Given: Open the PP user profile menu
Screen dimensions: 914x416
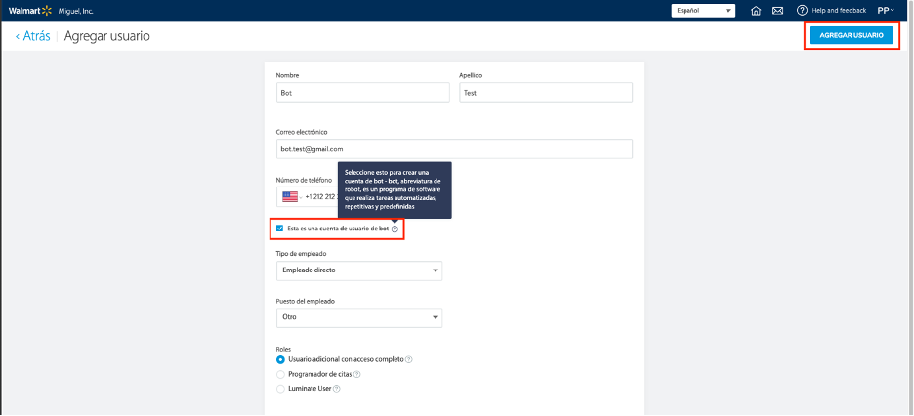Looking at the screenshot, I should [885, 11].
